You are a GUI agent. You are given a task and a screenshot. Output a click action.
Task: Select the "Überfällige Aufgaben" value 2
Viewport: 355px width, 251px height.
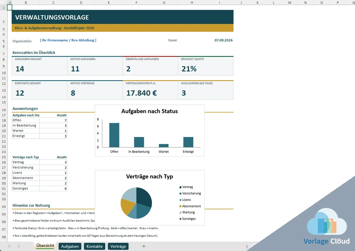[128, 69]
